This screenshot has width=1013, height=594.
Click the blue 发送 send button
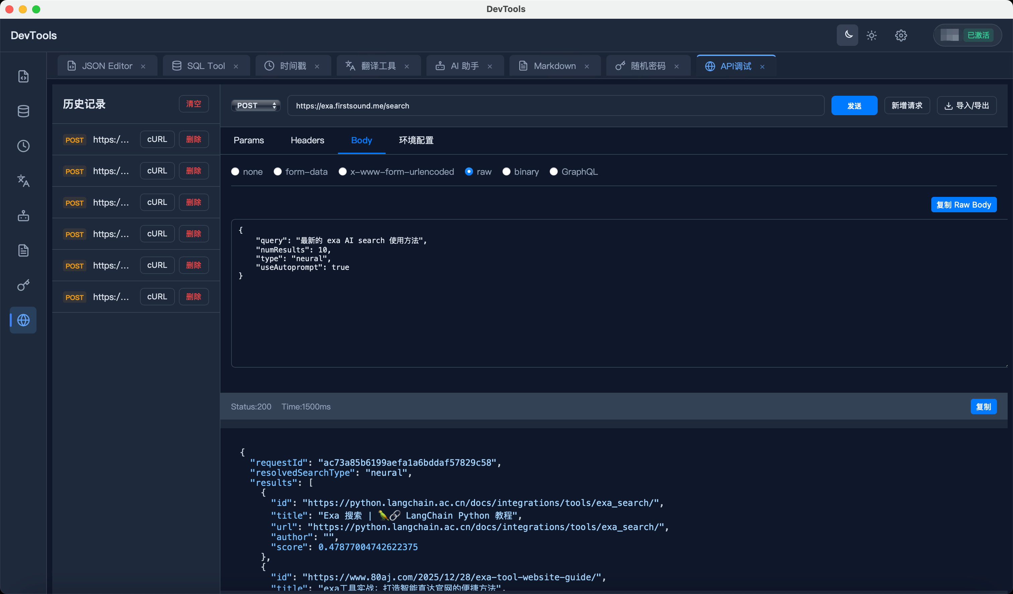pyautogui.click(x=854, y=105)
